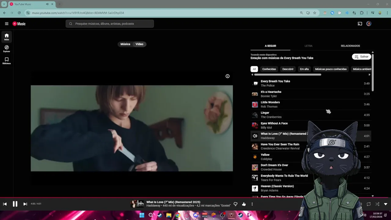Click Heaven (Classic Version) album thumbnail

coord(255,188)
